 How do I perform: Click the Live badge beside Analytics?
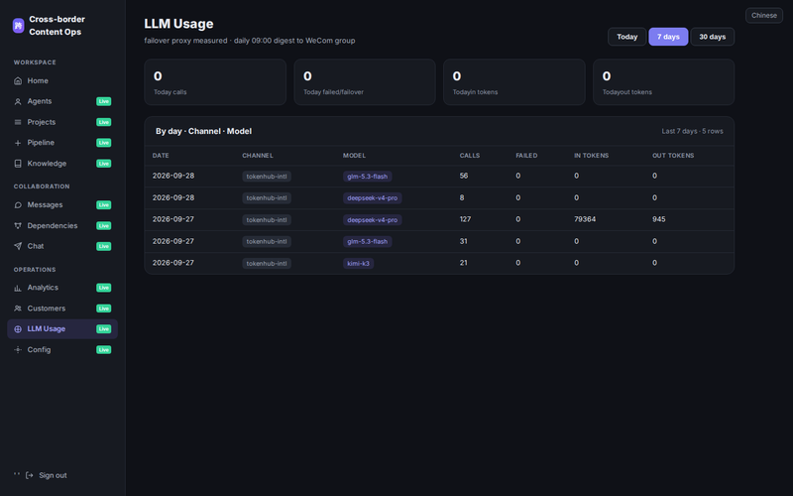(104, 288)
